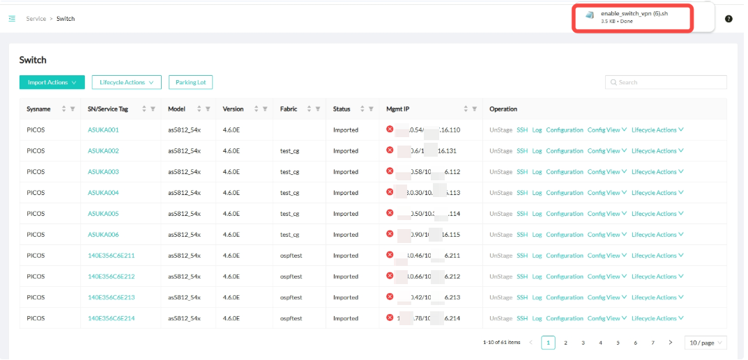Screen dimensions: 748x360
Task: Click the filter icon in Status column
Action: [369, 109]
